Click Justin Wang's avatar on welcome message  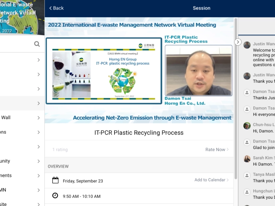(247, 45)
